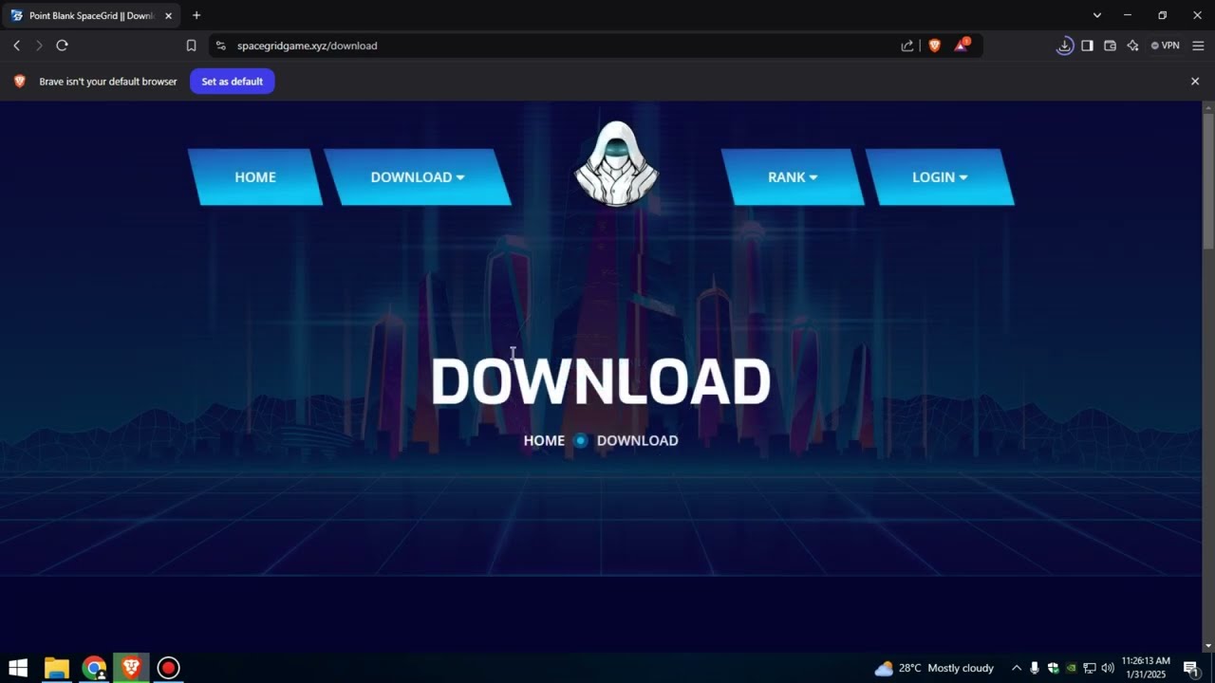Click the disabled forward navigation arrow
Screen dimensions: 1215x683
[x=39, y=46]
